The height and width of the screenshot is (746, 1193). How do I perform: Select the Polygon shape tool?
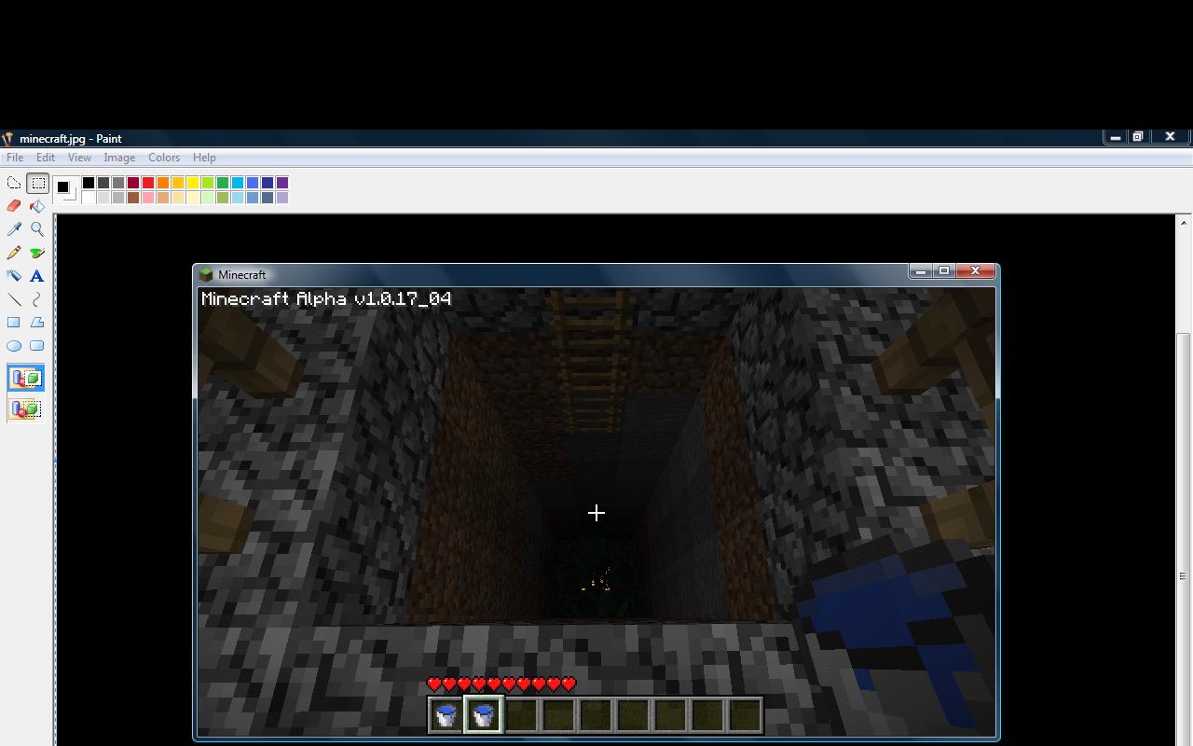37,323
